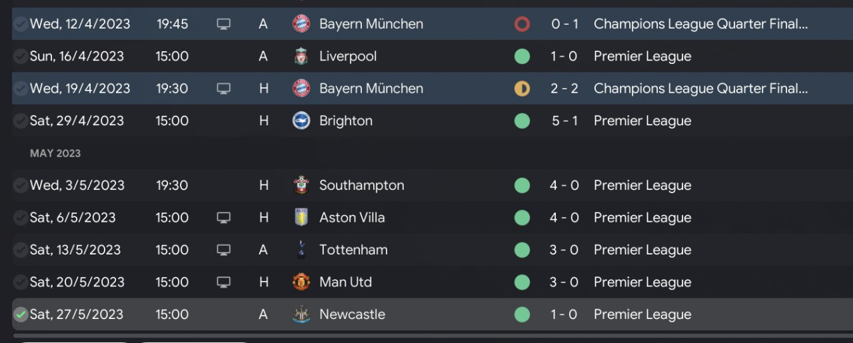Toggle the checkmark for 3/5/2023 Southampton fixture
Viewport: 853px width, 343px height.
pos(21,185)
